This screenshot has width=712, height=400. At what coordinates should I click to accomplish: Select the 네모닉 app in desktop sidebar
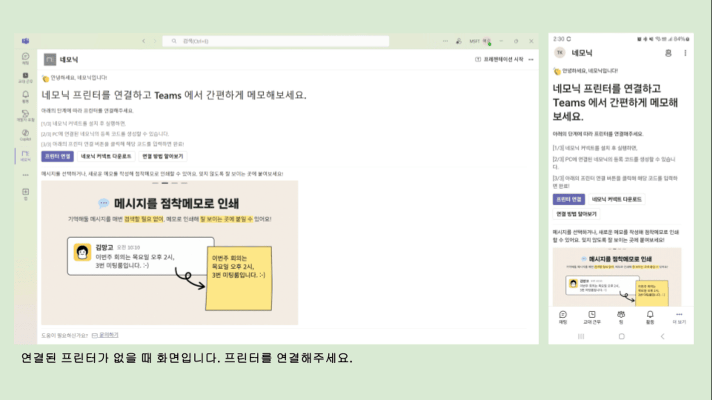point(25,156)
